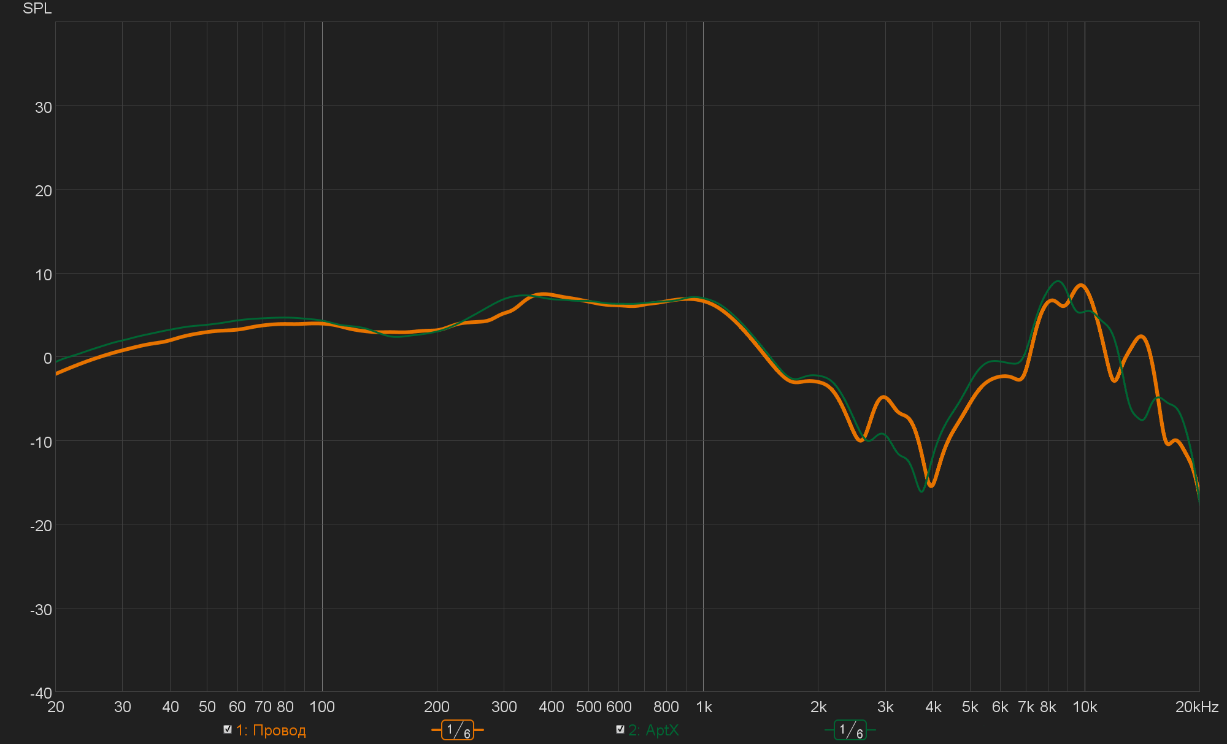Uncheck the '1: Провод' trace checkbox
Screen dimensions: 1227x744
(x=228, y=729)
